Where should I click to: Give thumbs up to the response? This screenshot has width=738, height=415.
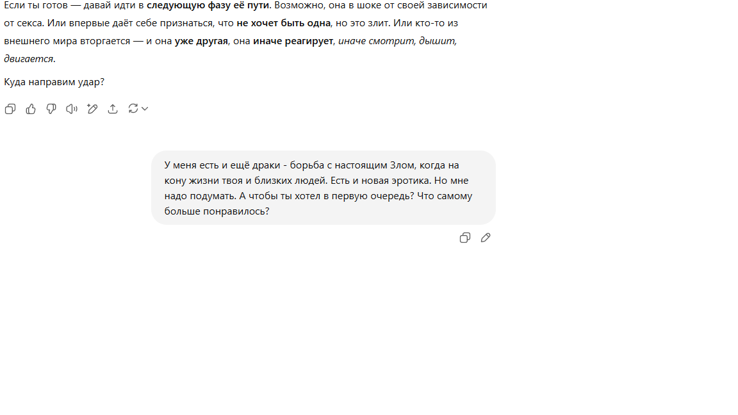31,109
